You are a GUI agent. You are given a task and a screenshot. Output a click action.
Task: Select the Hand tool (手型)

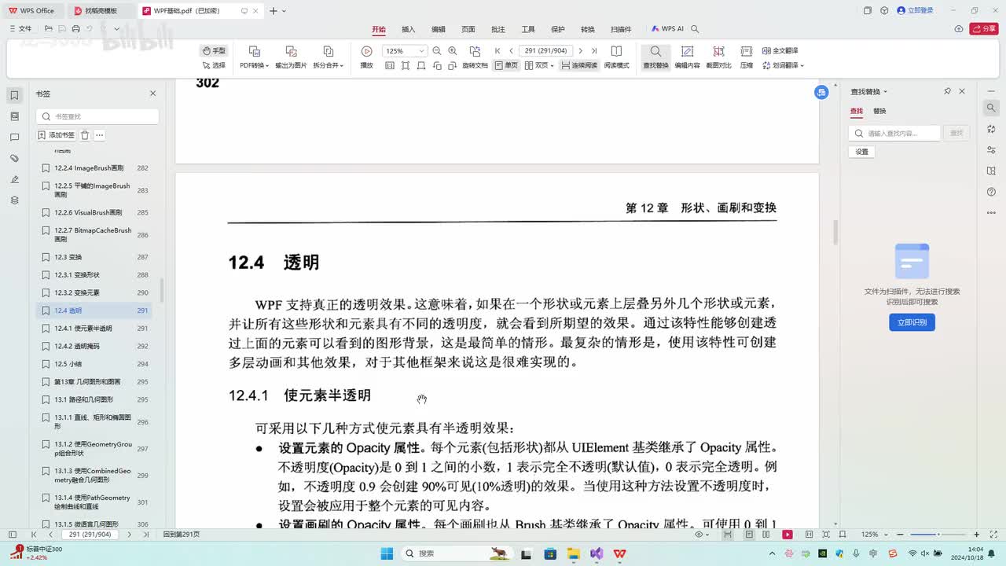213,50
